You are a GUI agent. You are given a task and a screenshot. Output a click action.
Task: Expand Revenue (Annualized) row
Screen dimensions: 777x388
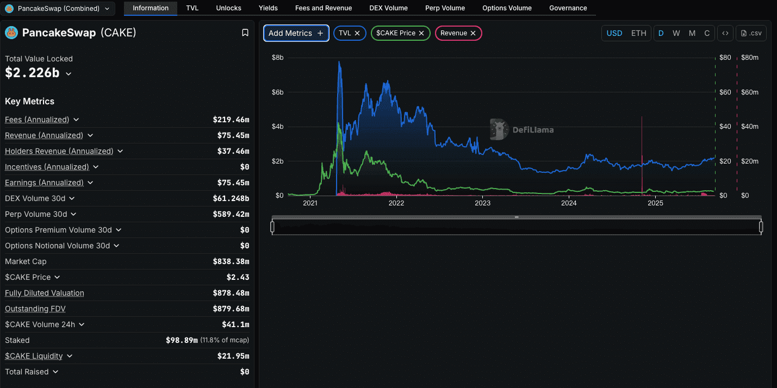90,135
